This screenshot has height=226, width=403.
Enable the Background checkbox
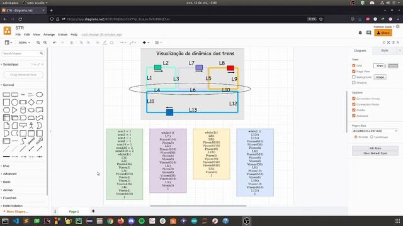(354, 77)
